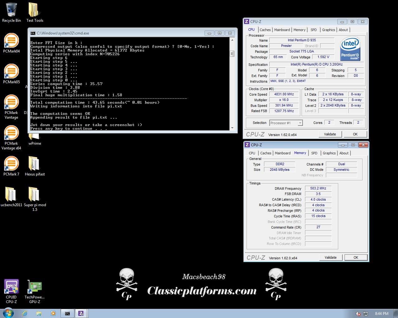Switch to Caches tab in upper CPU-Z
The width and height of the screenshot is (398, 318).
(x=265, y=30)
